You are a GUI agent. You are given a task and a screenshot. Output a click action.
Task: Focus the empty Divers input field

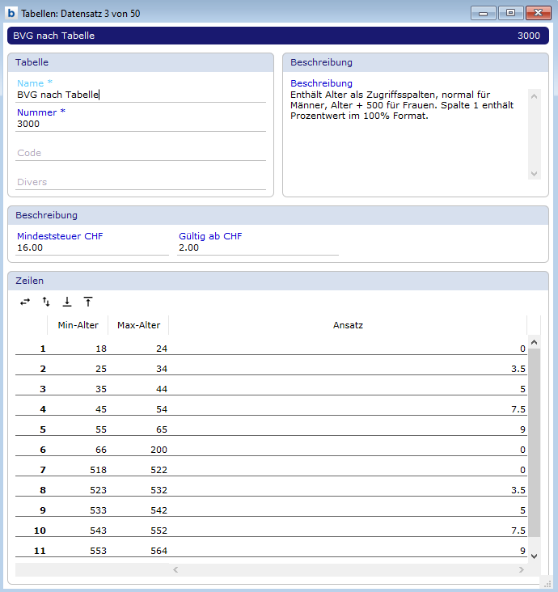click(x=140, y=182)
